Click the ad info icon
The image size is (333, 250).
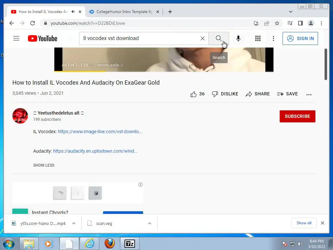140,185
